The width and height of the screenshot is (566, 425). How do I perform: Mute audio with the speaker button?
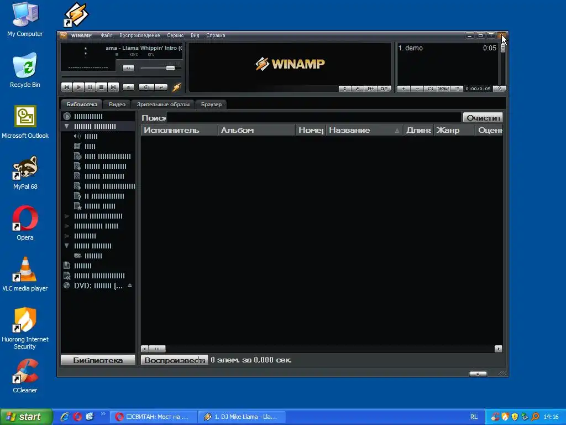128,68
